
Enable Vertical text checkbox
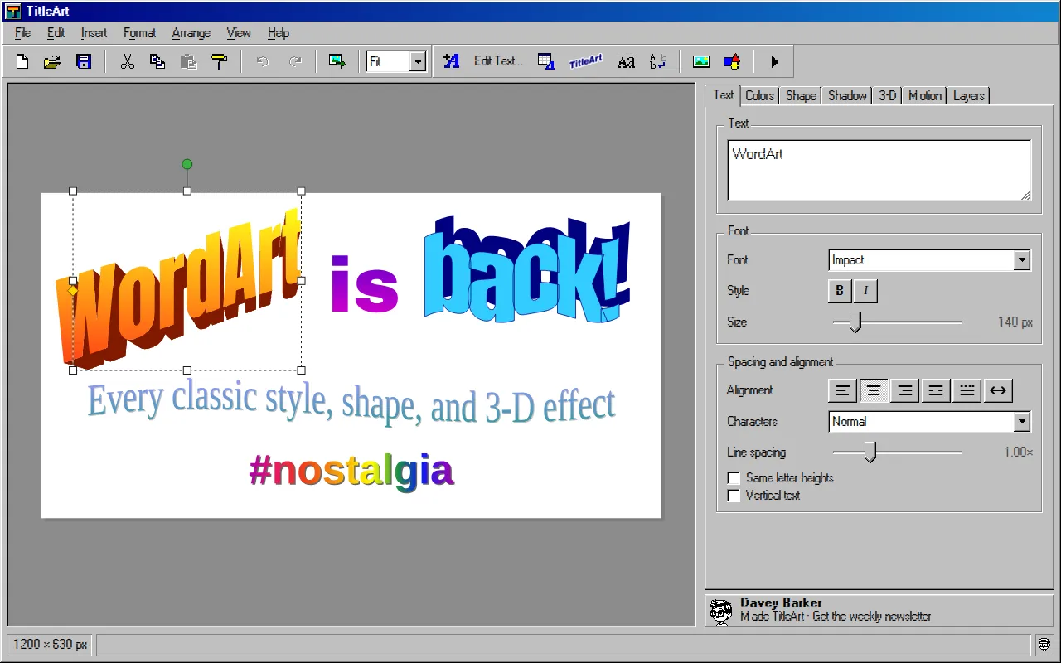click(x=734, y=496)
